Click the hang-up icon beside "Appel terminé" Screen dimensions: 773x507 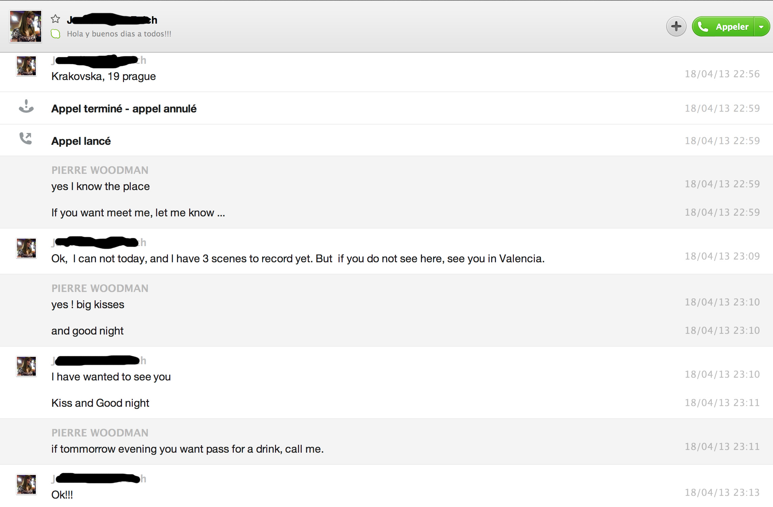[26, 106]
